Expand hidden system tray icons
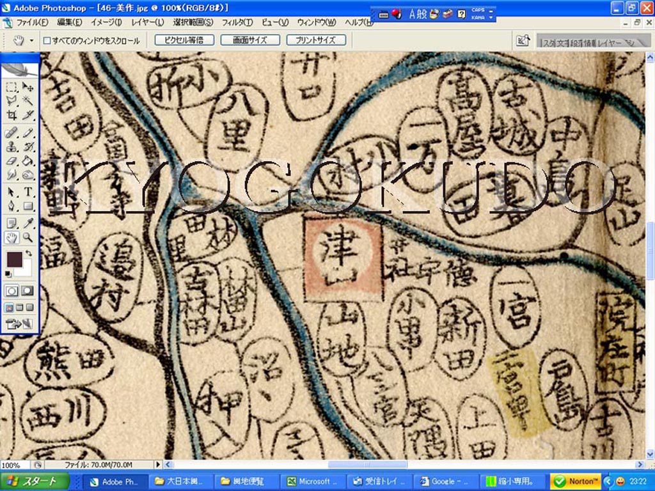The height and width of the screenshot is (491, 655). tap(608, 481)
